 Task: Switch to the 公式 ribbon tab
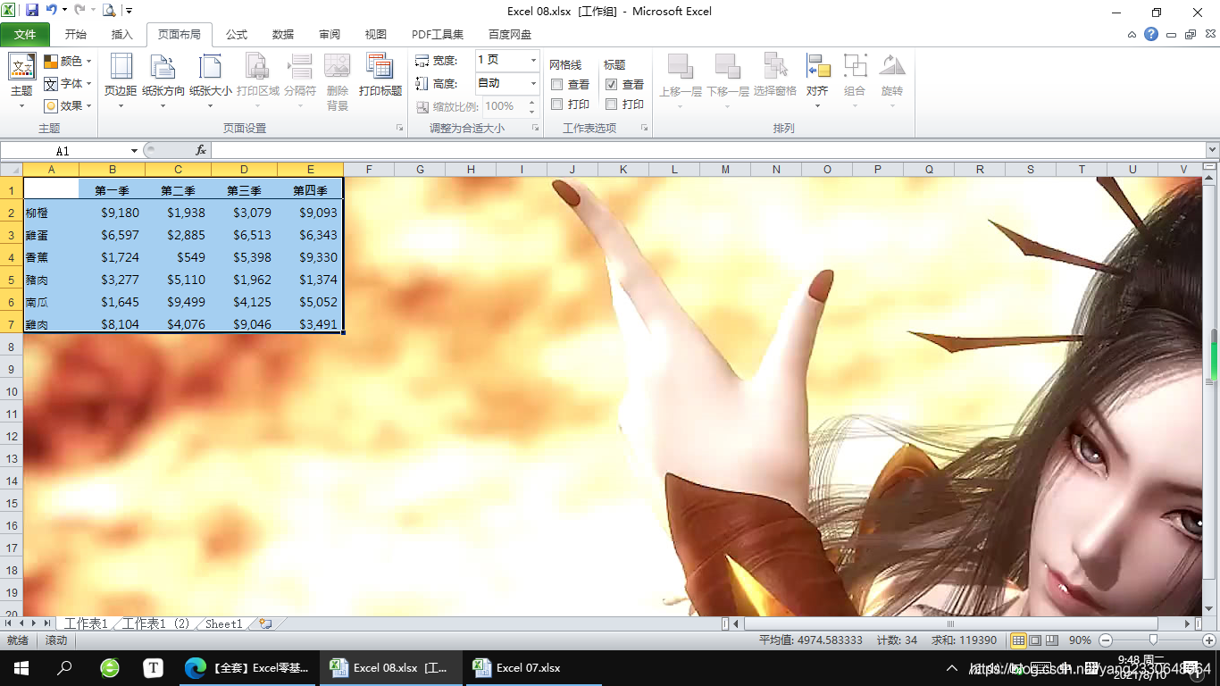coord(237,34)
